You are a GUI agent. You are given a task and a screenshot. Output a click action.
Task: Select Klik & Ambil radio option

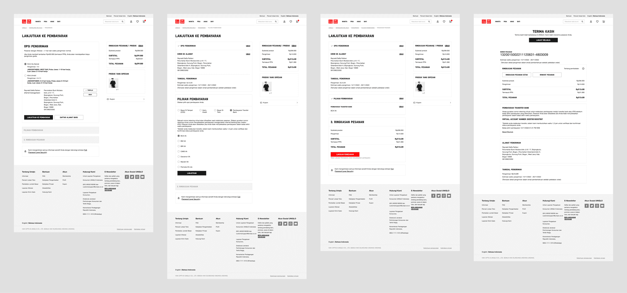(x=25, y=75)
